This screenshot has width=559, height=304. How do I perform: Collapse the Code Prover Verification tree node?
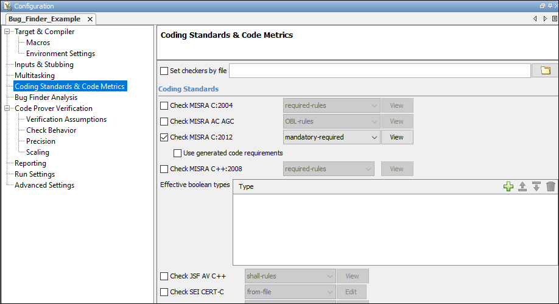pyautogui.click(x=7, y=108)
